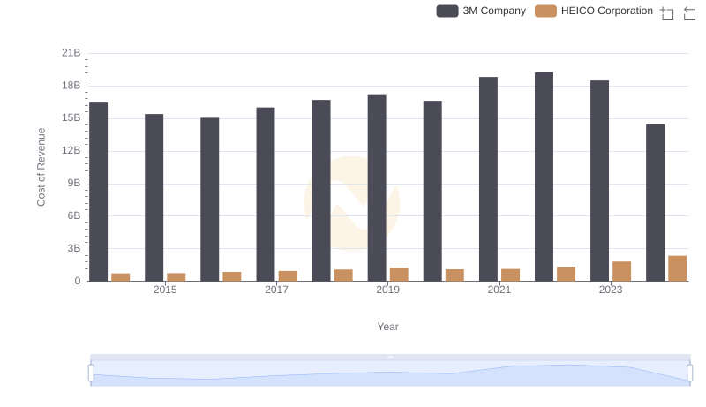Image resolution: width=706 pixels, height=407 pixels.
Task: Click the 18B y-axis label
Action: pos(71,86)
